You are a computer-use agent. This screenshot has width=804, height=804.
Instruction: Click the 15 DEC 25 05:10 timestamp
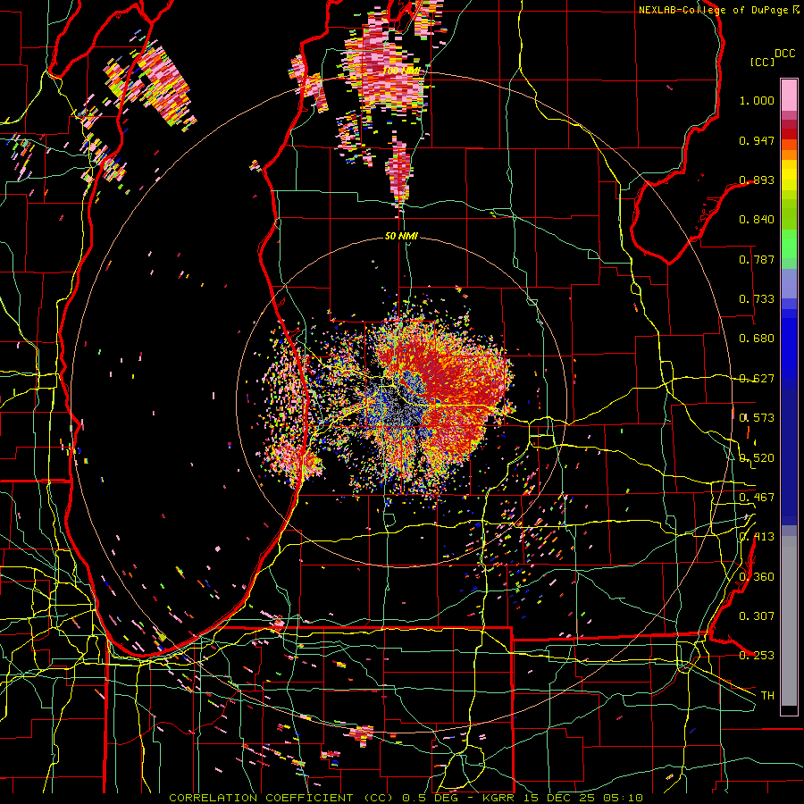tap(582, 798)
